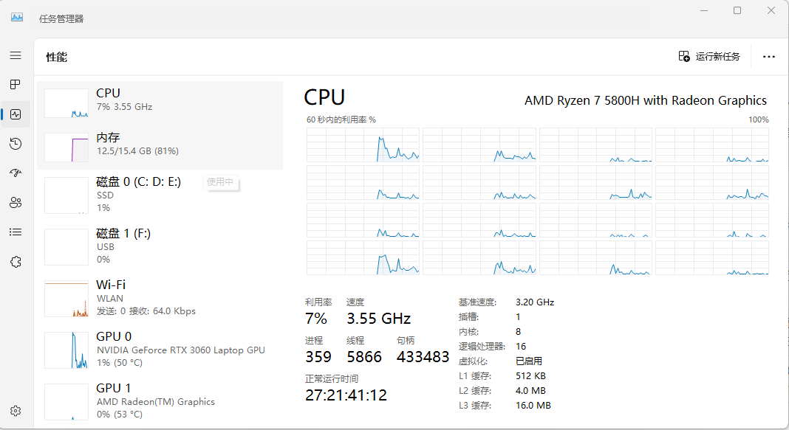Open the three-dot more options menu
Screen dimensions: 789x430
click(769, 57)
